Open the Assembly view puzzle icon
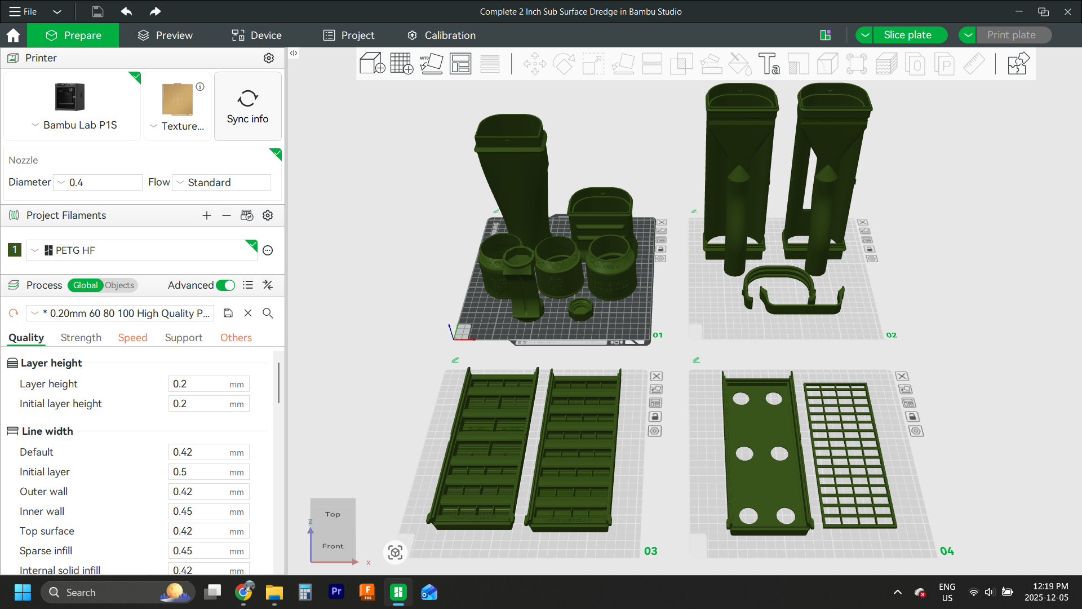The width and height of the screenshot is (1082, 609). coord(1018,64)
